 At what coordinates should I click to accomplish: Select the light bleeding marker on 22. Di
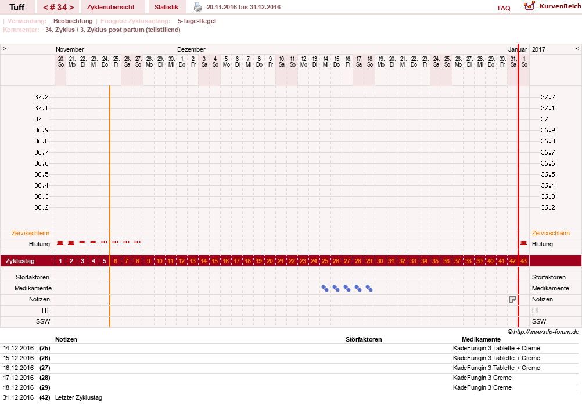(82, 242)
